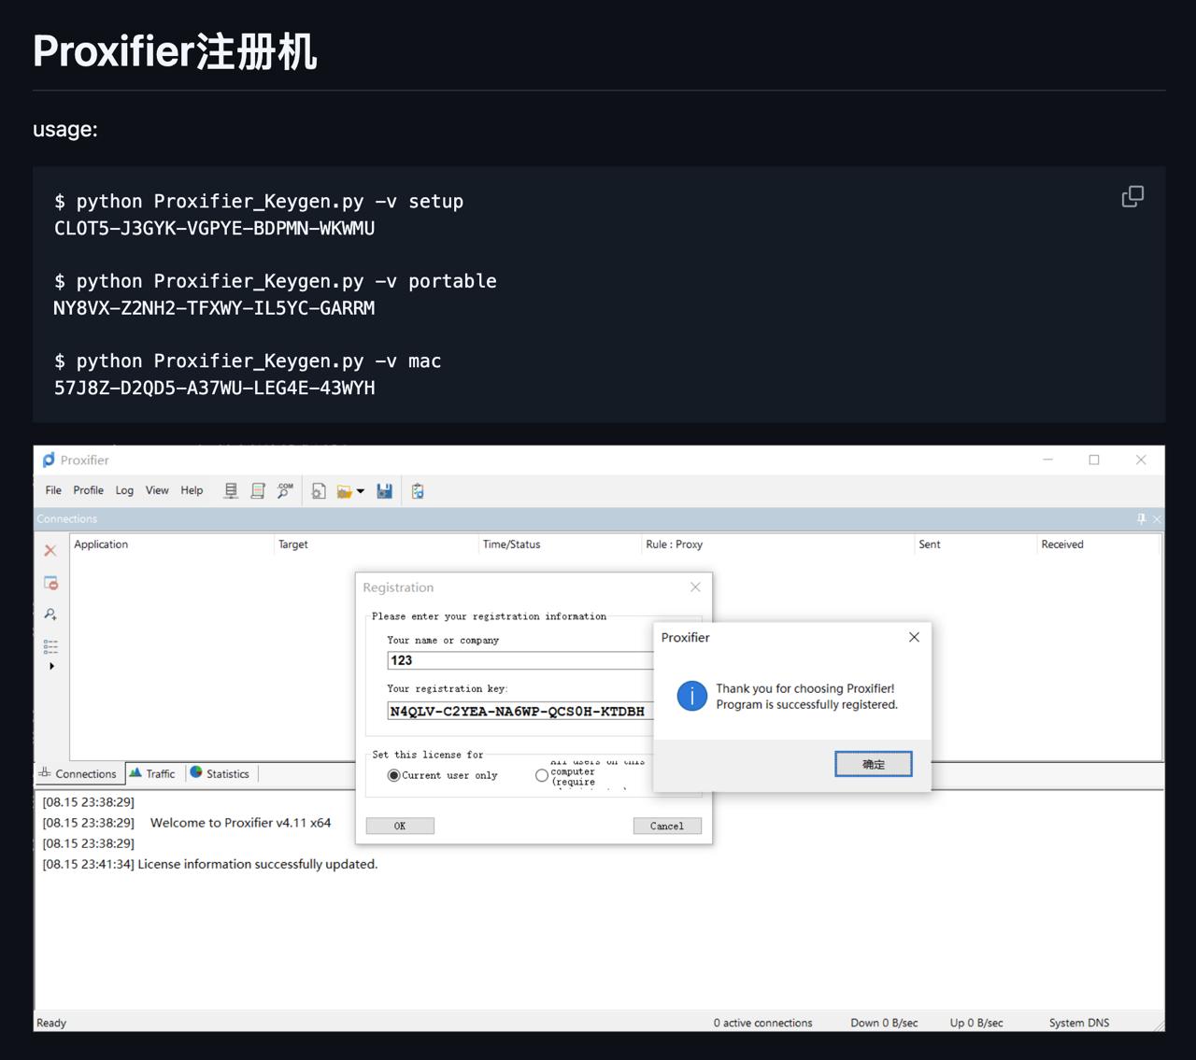Open the Log menu

pos(124,490)
